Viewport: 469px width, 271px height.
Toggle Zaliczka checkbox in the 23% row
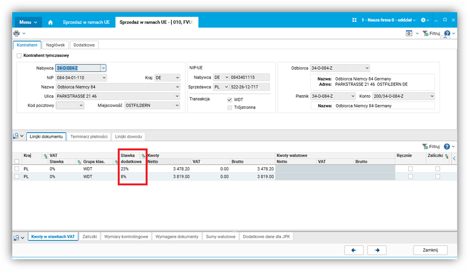437,169
